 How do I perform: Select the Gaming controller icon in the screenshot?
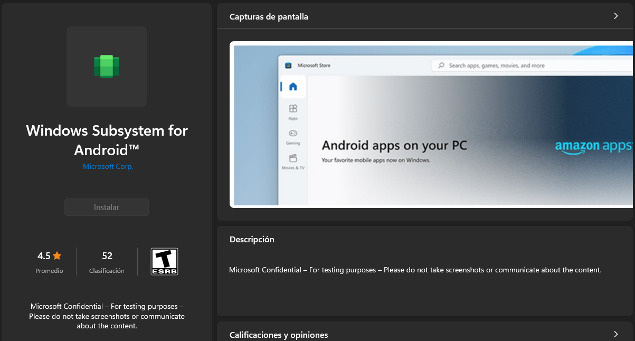(x=293, y=134)
